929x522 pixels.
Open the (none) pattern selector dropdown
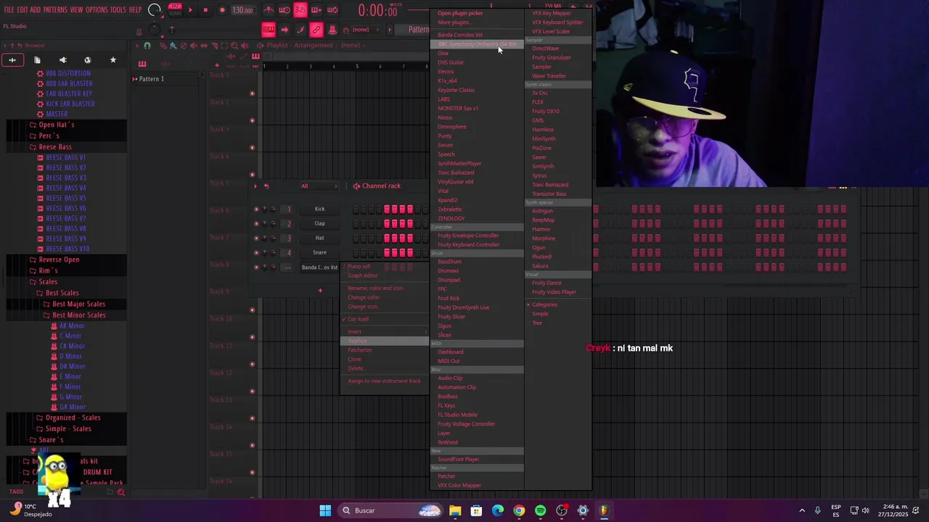click(x=365, y=30)
